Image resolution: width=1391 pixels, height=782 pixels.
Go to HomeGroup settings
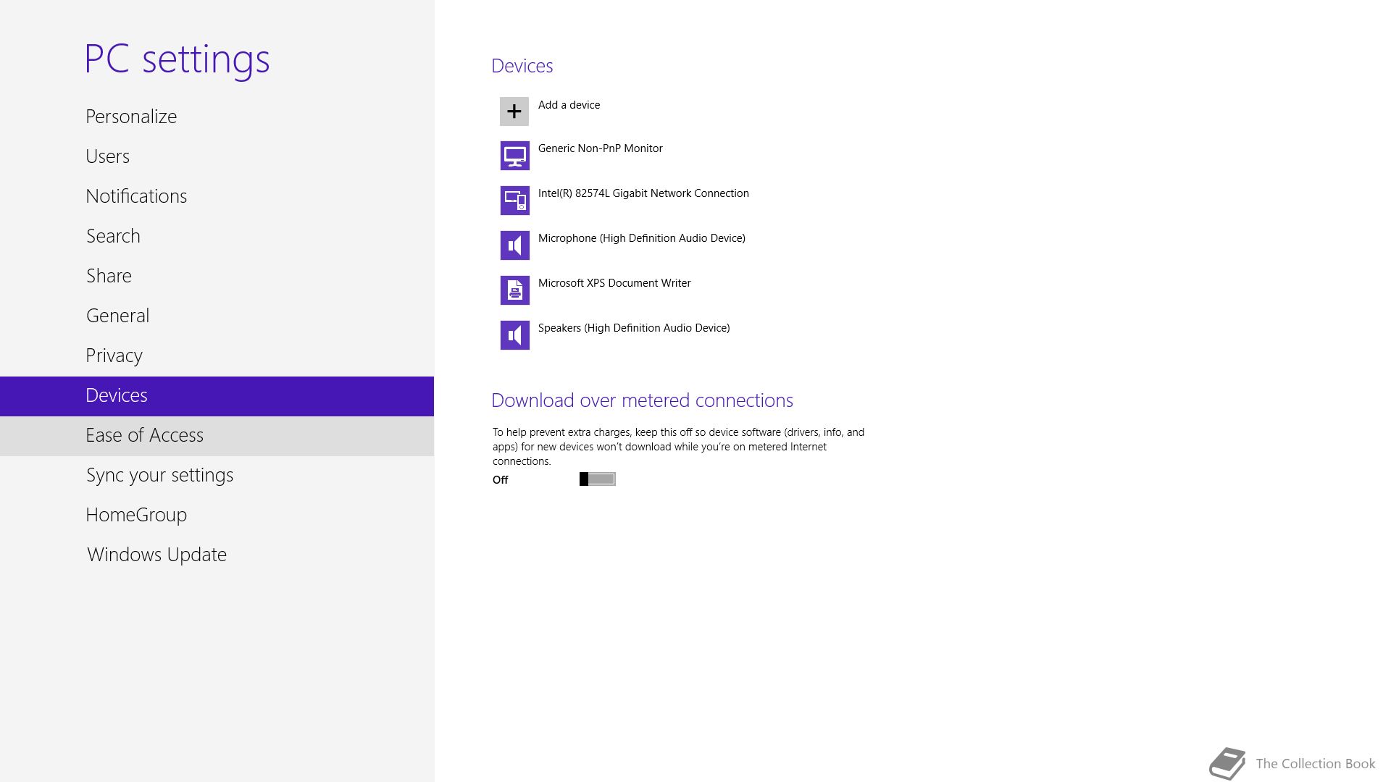pos(136,515)
